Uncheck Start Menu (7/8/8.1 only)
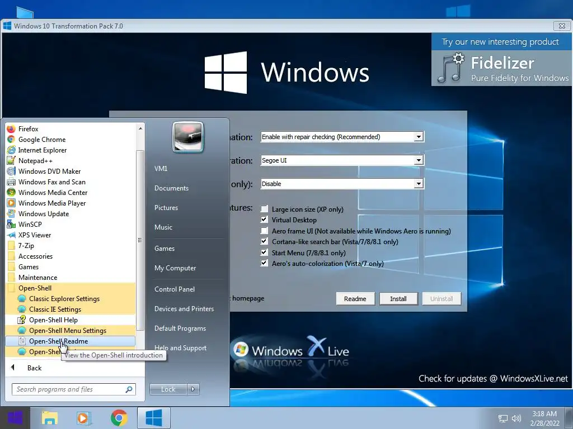573x429 pixels. click(264, 252)
